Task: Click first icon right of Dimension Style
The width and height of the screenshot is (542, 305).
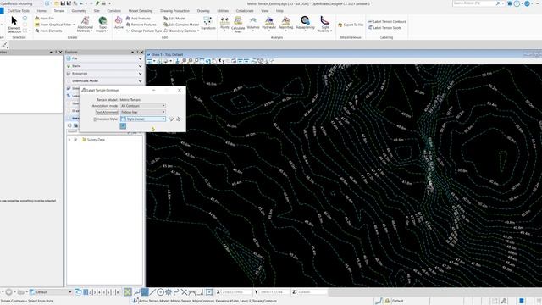Action: point(171,119)
